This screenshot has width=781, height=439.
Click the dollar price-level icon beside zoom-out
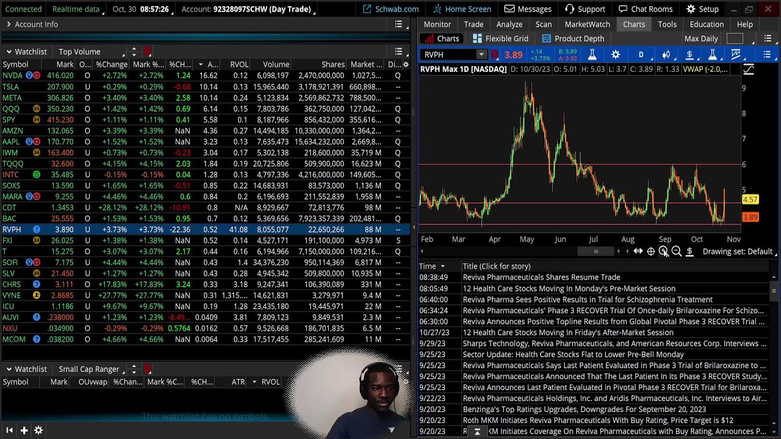689,252
